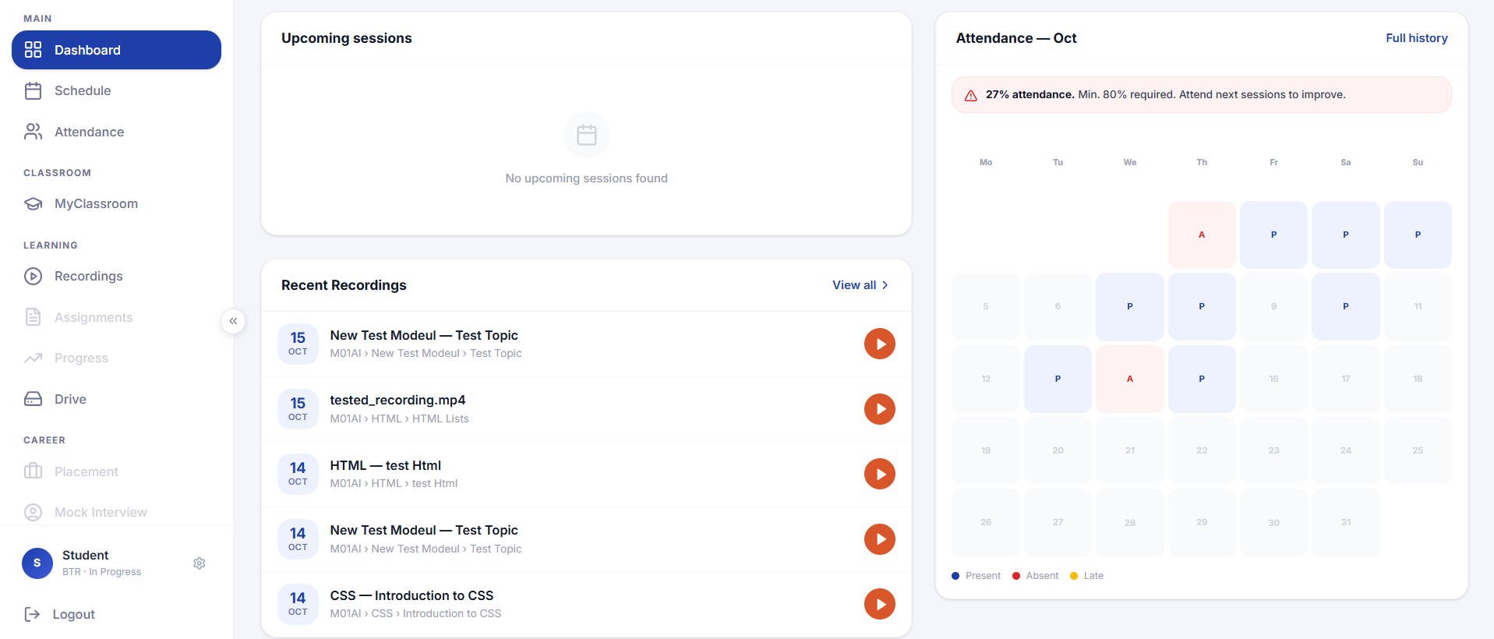
Task: Click the empty-sessions calendar icon
Action: [x=587, y=135]
